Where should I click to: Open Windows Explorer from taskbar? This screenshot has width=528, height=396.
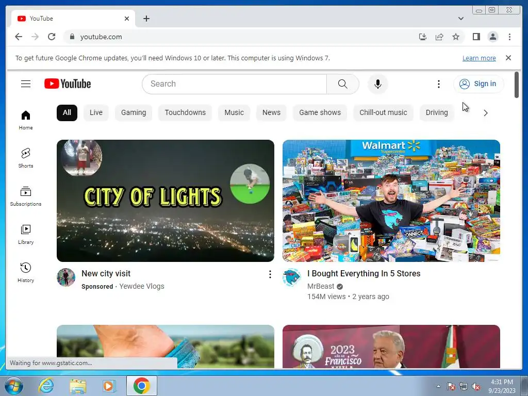78,386
